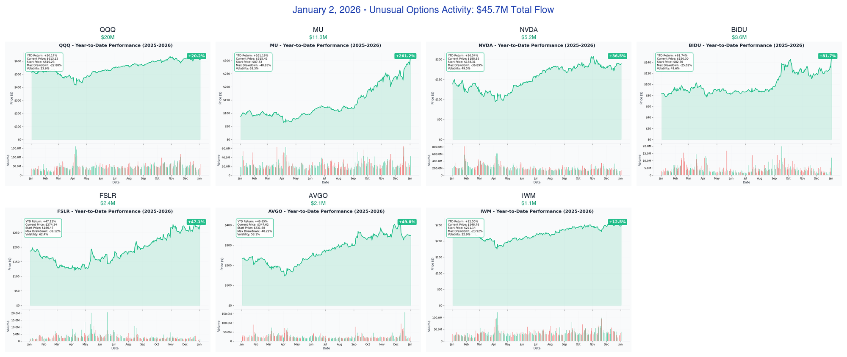This screenshot has height=357, width=847.
Task: Click the IWM volume bar chart
Action: click(x=537, y=327)
